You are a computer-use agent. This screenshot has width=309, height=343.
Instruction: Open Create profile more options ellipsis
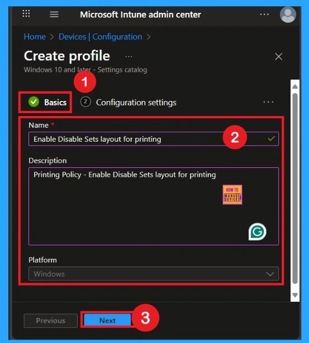coord(129,57)
